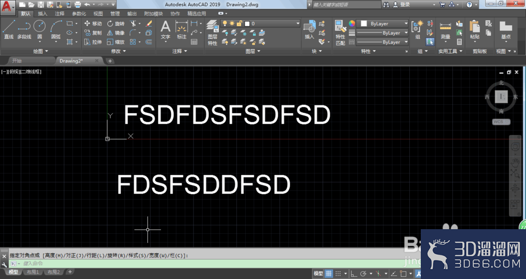Screen dimensions: 526x279
Task: Toggle the layer freeze sun icon
Action: (232, 24)
